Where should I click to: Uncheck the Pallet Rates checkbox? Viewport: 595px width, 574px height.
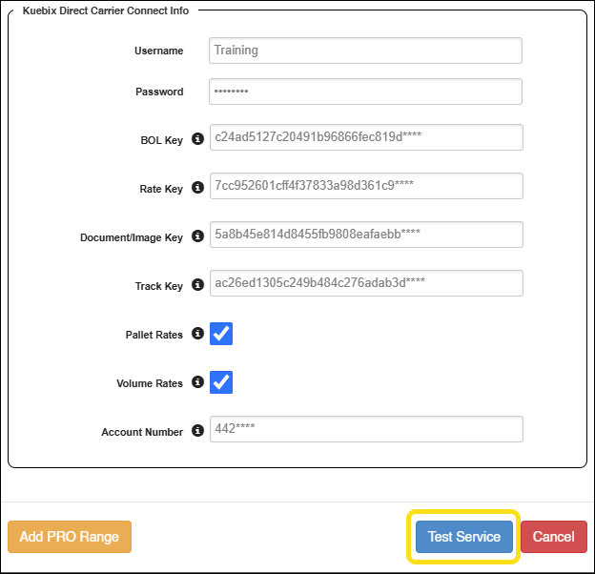[221, 334]
